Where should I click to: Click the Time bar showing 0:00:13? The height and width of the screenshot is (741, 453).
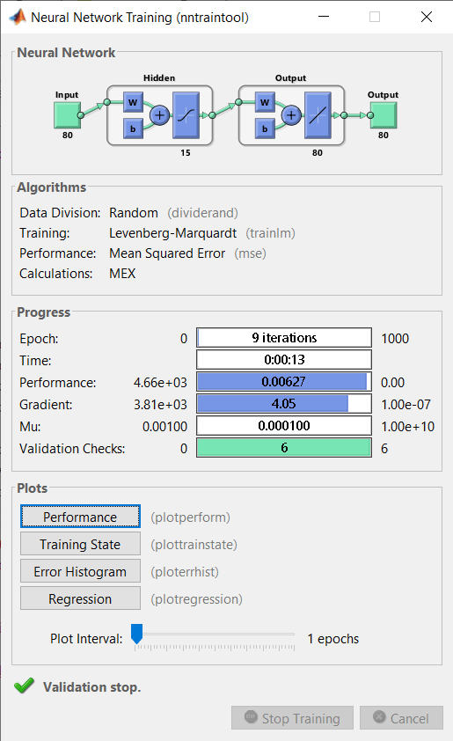click(284, 360)
